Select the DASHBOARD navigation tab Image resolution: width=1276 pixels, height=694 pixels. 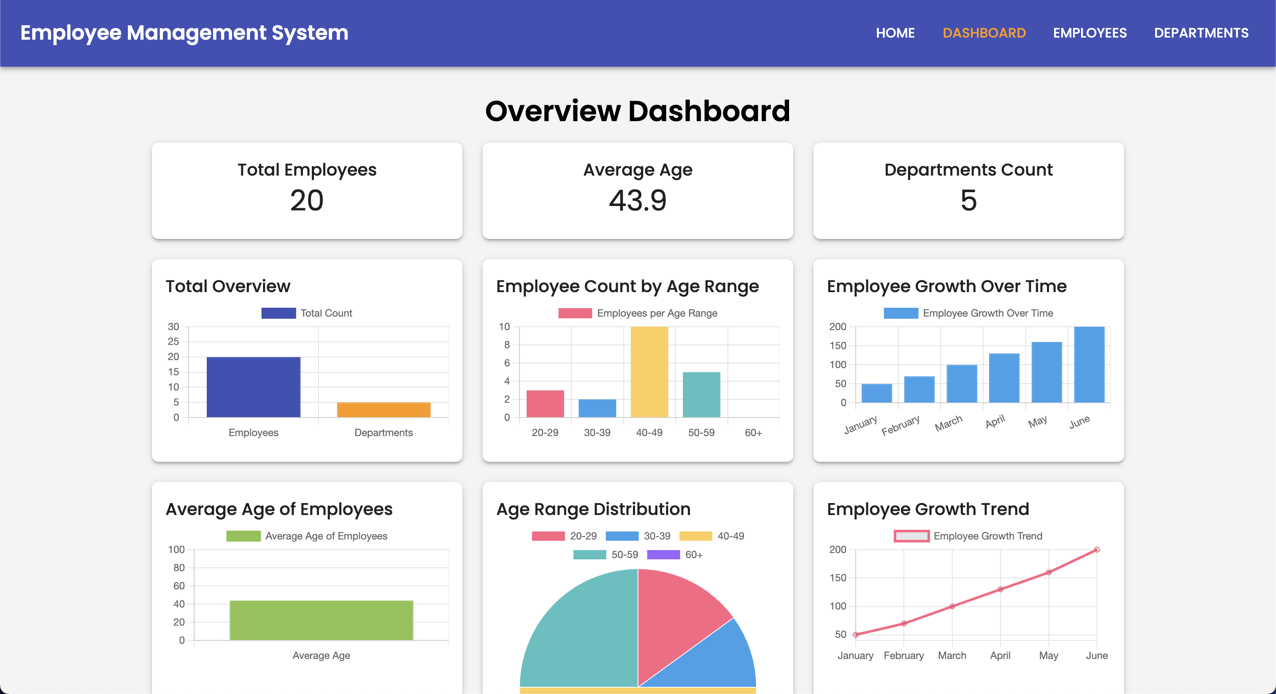(x=982, y=33)
